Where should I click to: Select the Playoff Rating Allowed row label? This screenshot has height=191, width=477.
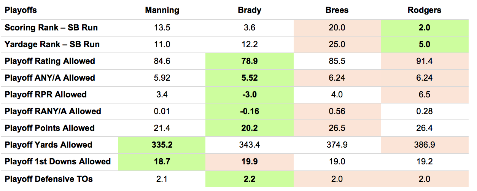50,61
